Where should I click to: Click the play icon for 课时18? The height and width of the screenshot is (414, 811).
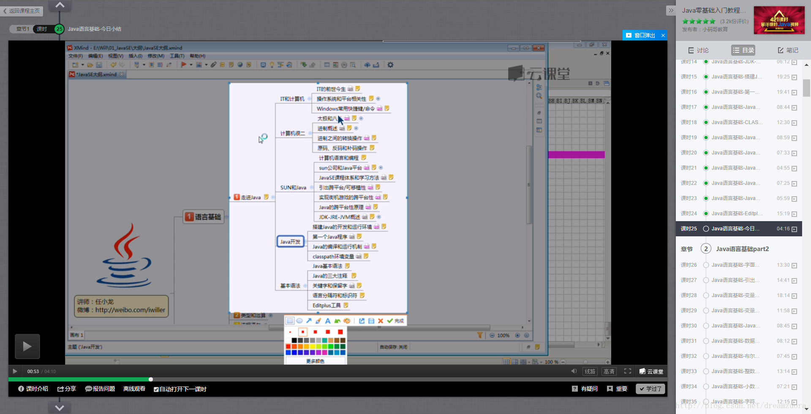click(794, 123)
